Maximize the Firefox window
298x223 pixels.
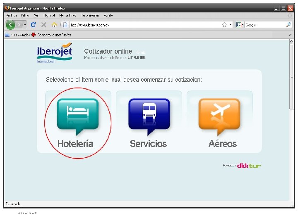[284, 8]
